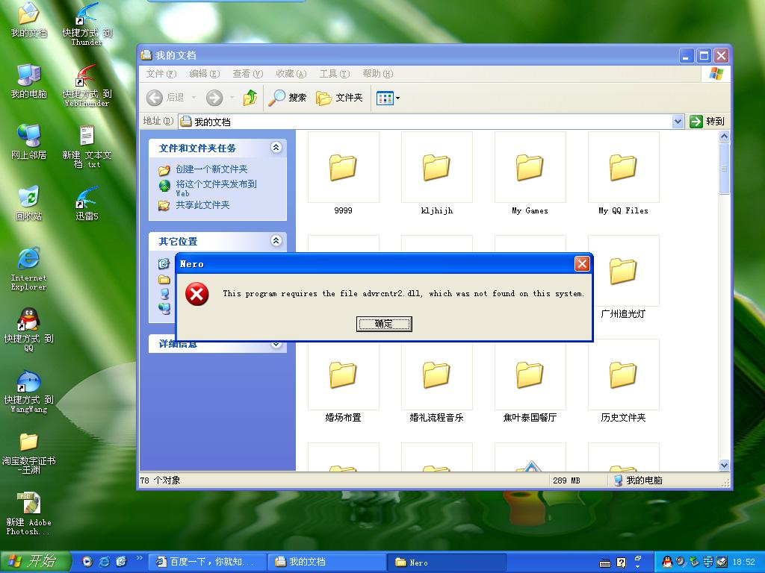Click the 转到 go button

(x=707, y=122)
